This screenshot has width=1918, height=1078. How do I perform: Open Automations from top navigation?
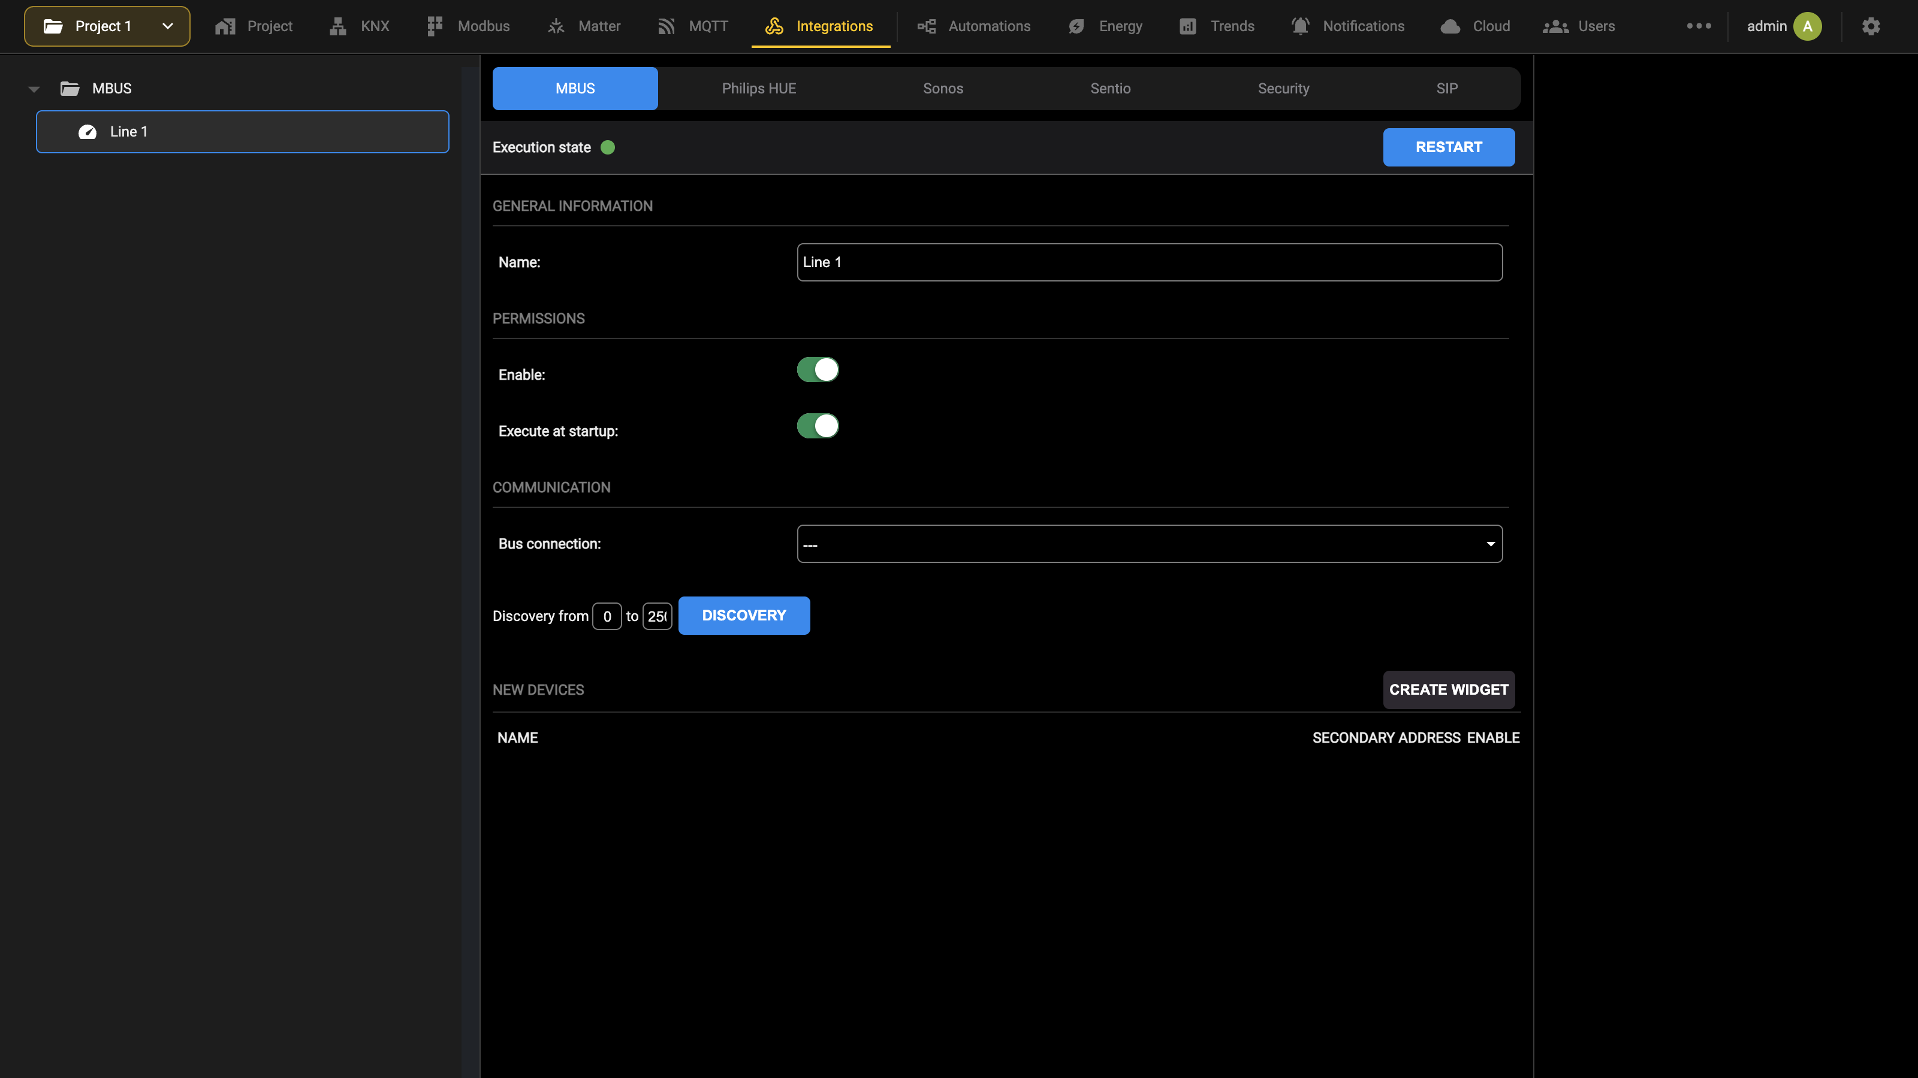[x=974, y=27]
